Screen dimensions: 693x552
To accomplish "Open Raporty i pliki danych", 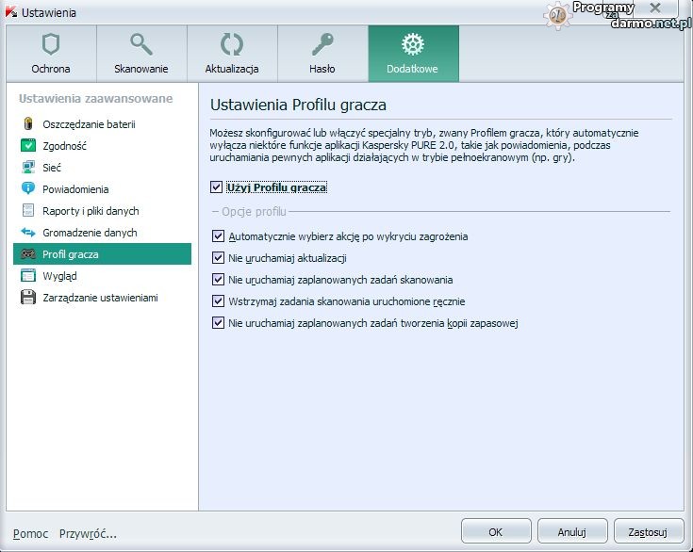I will pyautogui.click(x=102, y=211).
